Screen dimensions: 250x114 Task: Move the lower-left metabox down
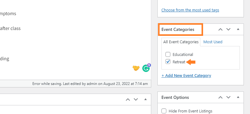click(136, 99)
